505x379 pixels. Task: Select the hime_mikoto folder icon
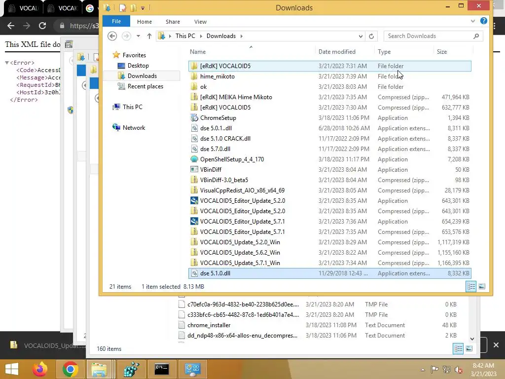click(194, 76)
